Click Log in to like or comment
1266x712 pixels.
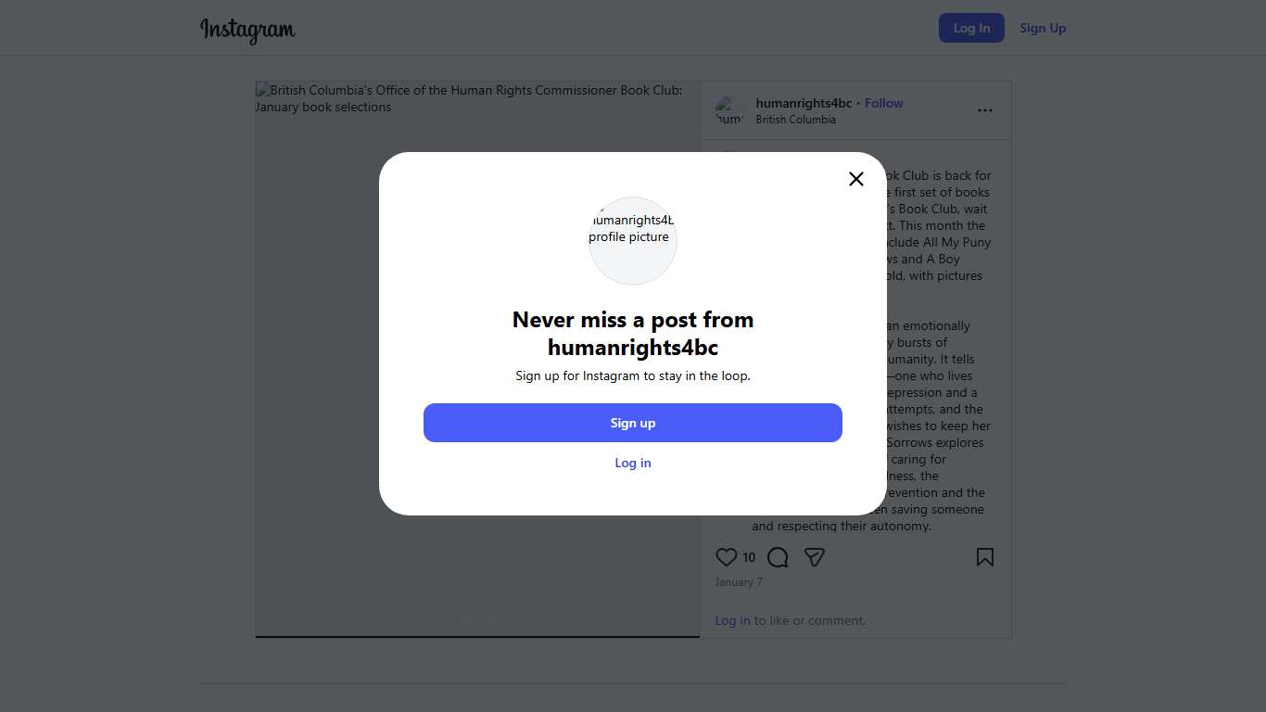[x=732, y=620]
